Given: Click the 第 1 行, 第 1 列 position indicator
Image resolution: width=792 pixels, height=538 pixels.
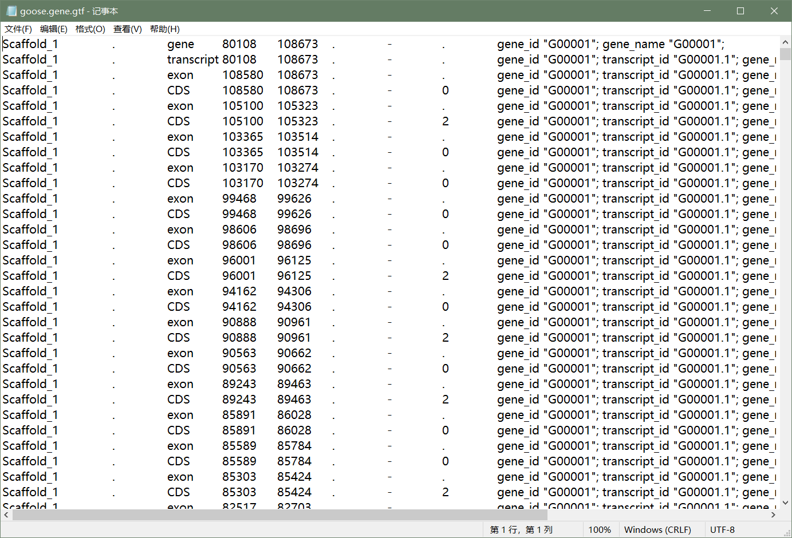Looking at the screenshot, I should [523, 529].
